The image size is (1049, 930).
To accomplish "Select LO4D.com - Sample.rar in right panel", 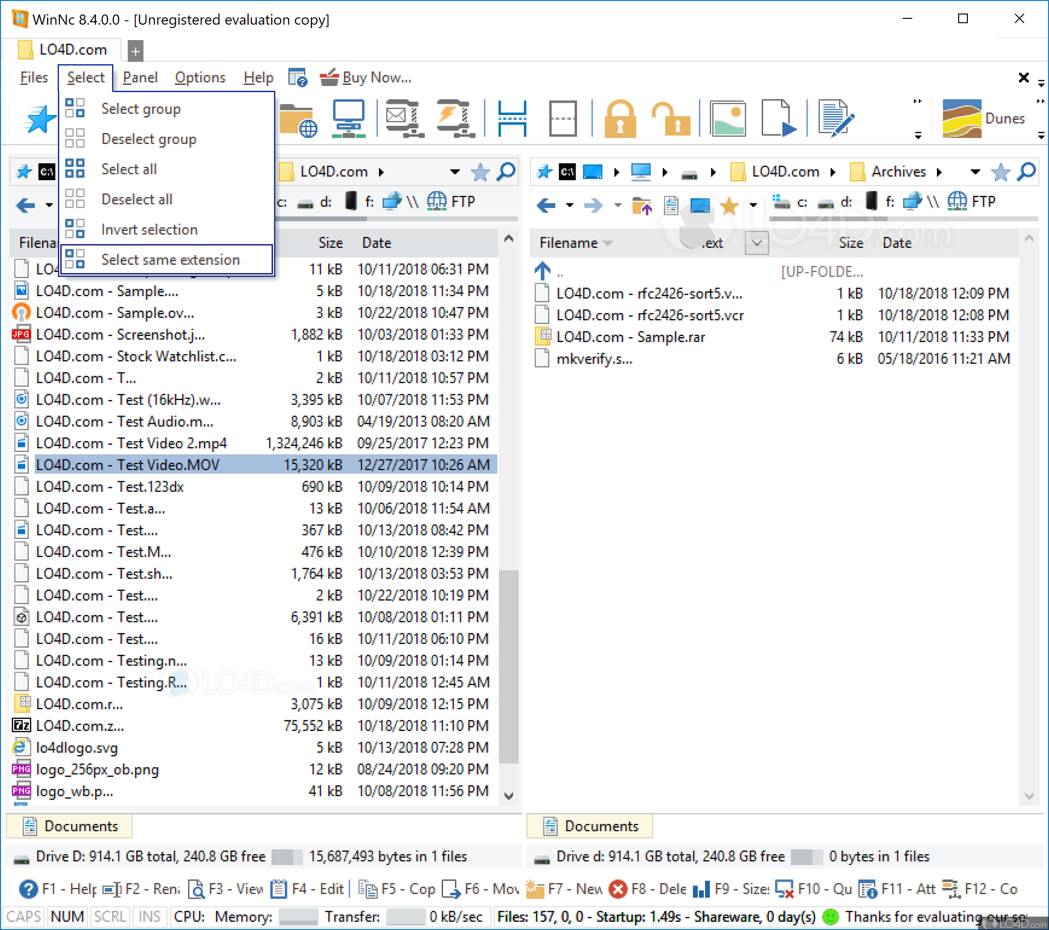I will coord(631,337).
